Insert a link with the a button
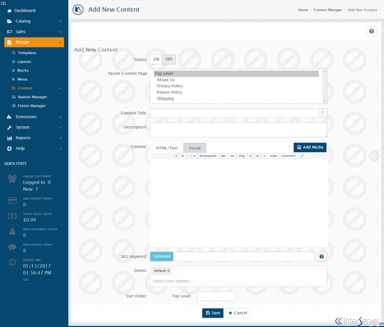Viewport: 384px width, 327px height. 194,156
